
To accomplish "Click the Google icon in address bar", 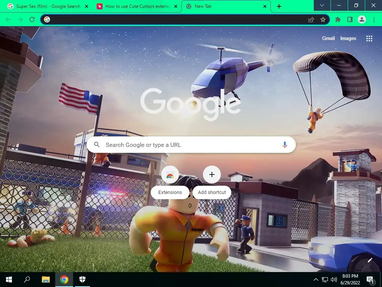I will 47,19.
